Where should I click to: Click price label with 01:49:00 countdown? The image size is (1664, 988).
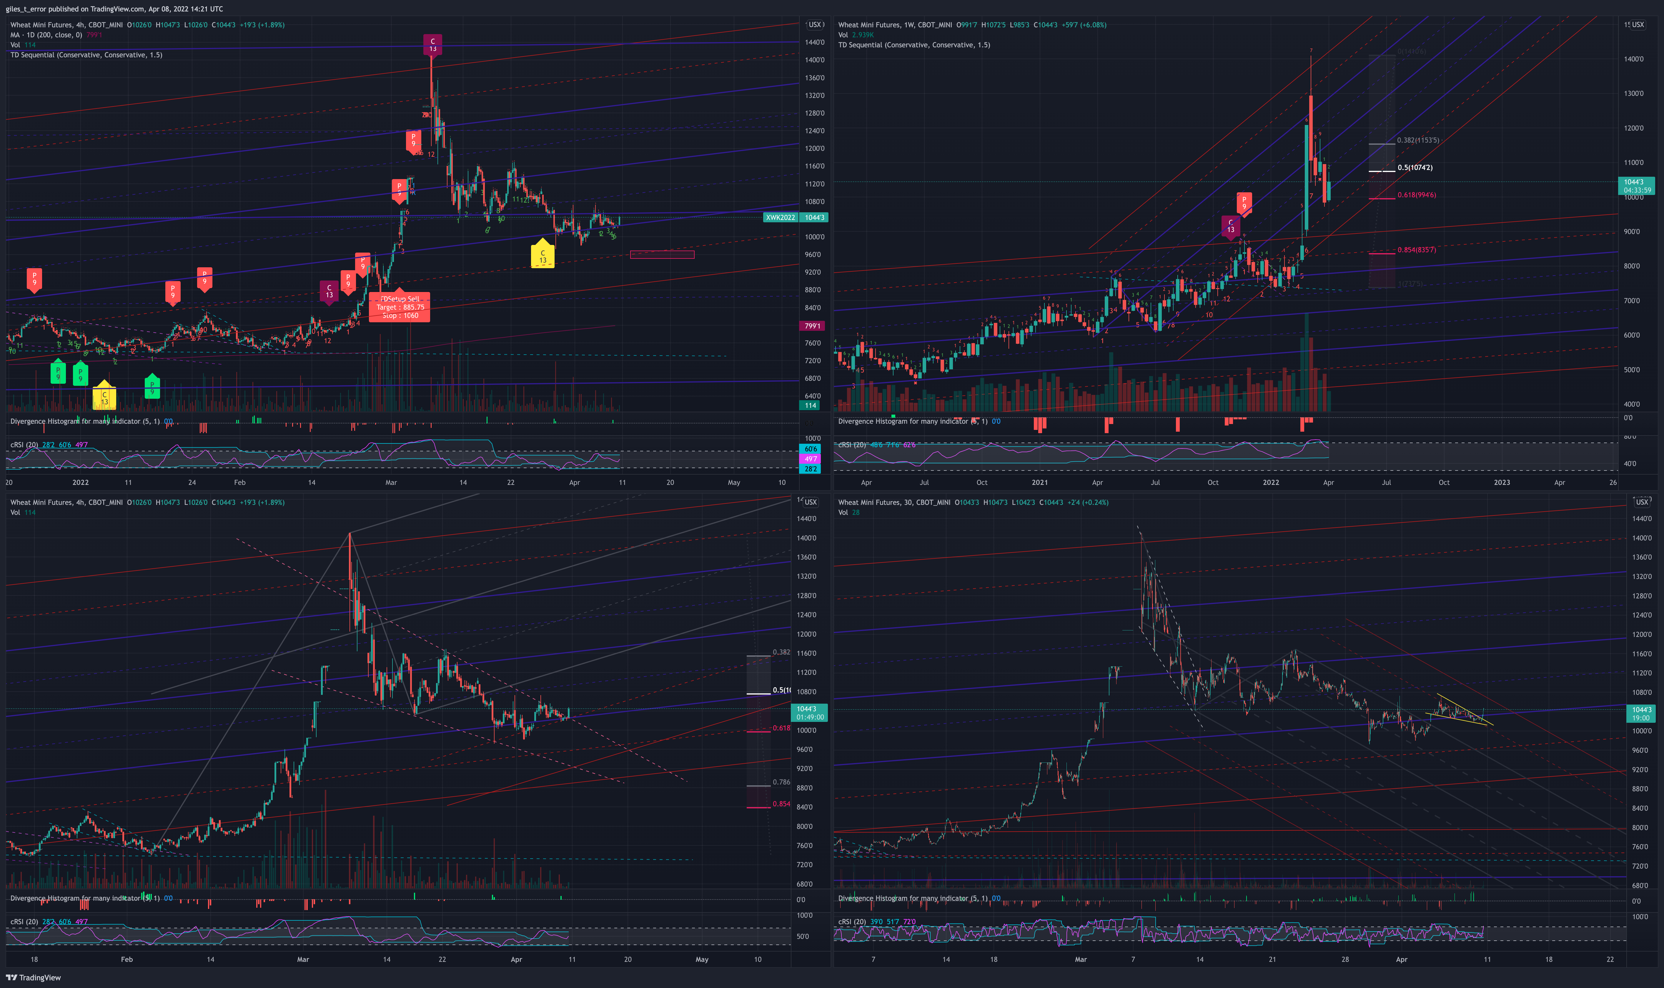tap(809, 713)
